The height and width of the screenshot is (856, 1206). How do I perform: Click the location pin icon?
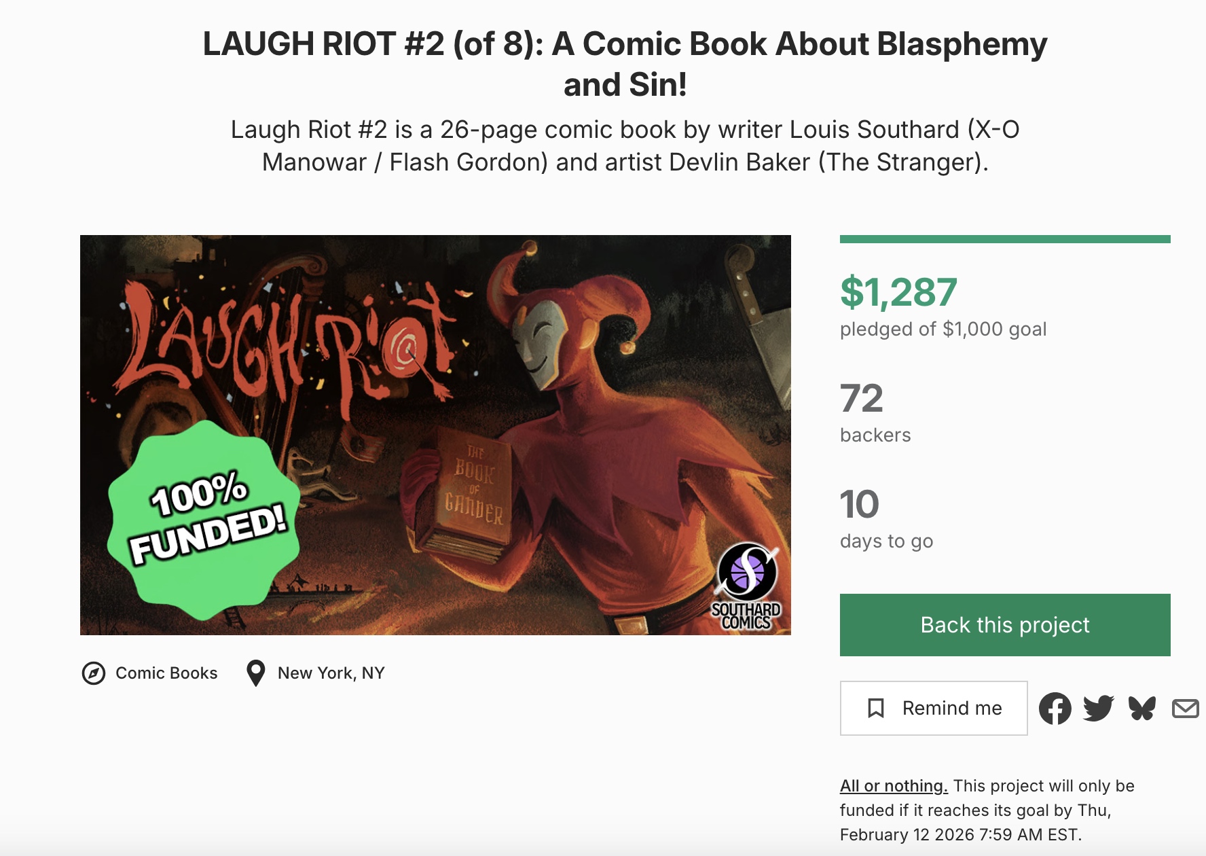pyautogui.click(x=255, y=673)
